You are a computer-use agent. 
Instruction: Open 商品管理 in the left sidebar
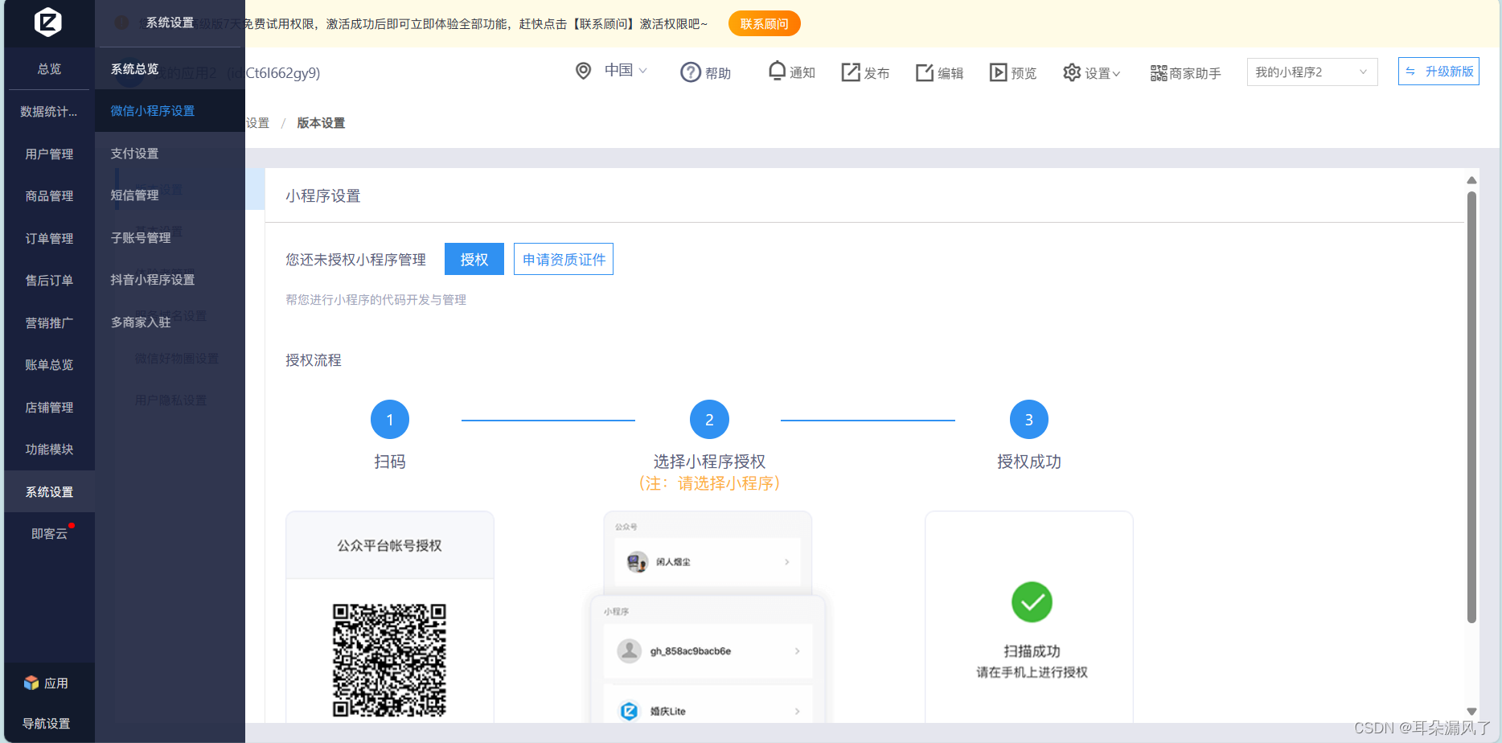click(49, 196)
